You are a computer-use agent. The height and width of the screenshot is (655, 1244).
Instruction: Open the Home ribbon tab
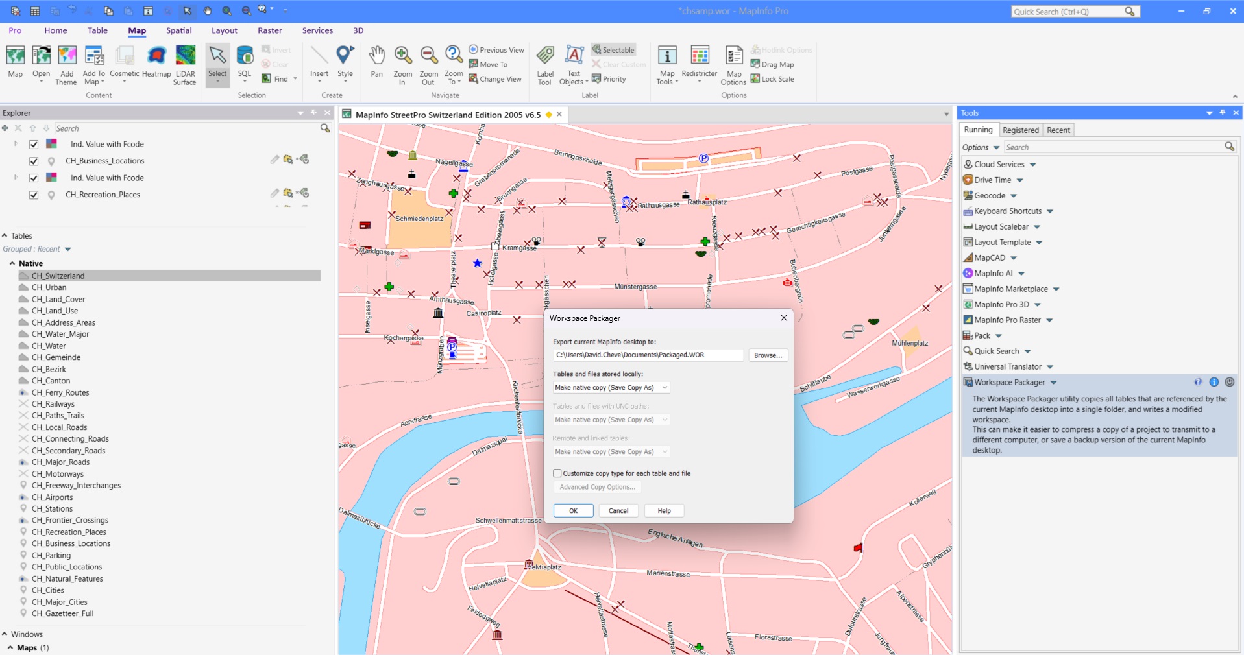tap(56, 30)
